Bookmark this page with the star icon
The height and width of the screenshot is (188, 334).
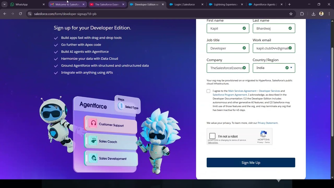click(291, 14)
